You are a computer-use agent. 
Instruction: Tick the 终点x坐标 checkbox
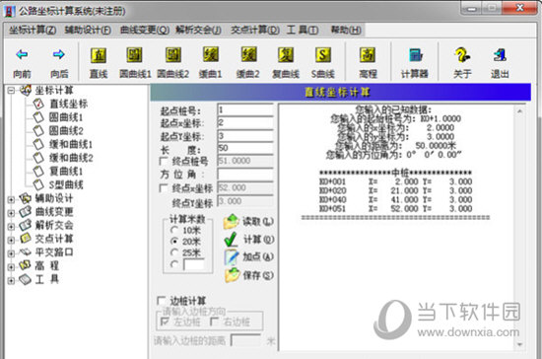[x=164, y=188]
